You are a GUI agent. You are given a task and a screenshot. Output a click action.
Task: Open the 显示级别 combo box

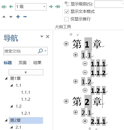(x=109, y=4)
